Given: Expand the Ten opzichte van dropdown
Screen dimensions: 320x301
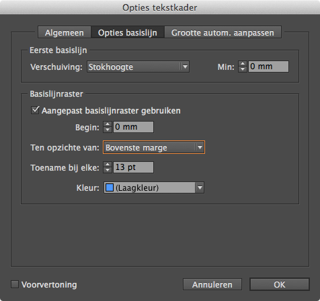Looking at the screenshot, I should tap(154, 147).
